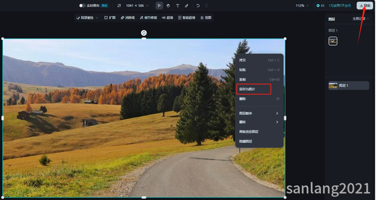The width and height of the screenshot is (376, 200).
Task: Open the 局部重绘 dropdown
Action: point(87,18)
